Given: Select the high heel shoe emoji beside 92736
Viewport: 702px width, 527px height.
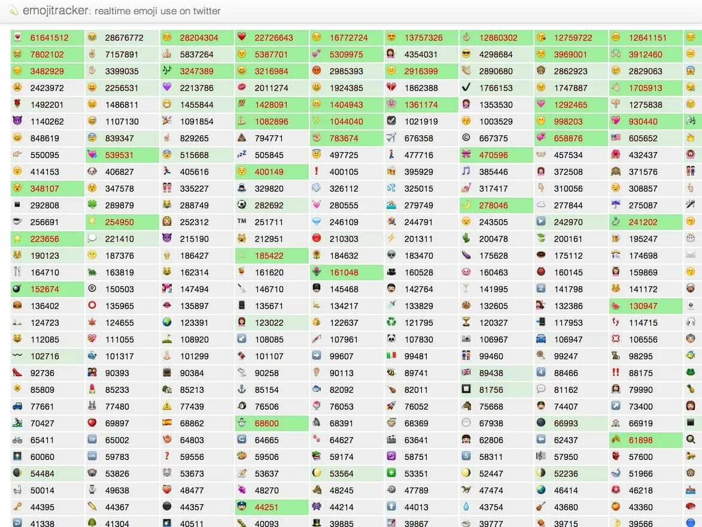Looking at the screenshot, I should tap(17, 372).
